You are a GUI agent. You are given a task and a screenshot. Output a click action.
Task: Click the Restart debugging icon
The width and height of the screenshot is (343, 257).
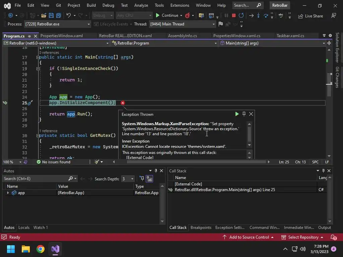pos(241,15)
